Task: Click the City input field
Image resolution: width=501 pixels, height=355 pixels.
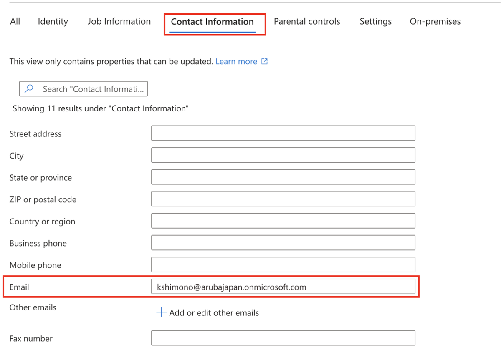Action: tap(283, 155)
